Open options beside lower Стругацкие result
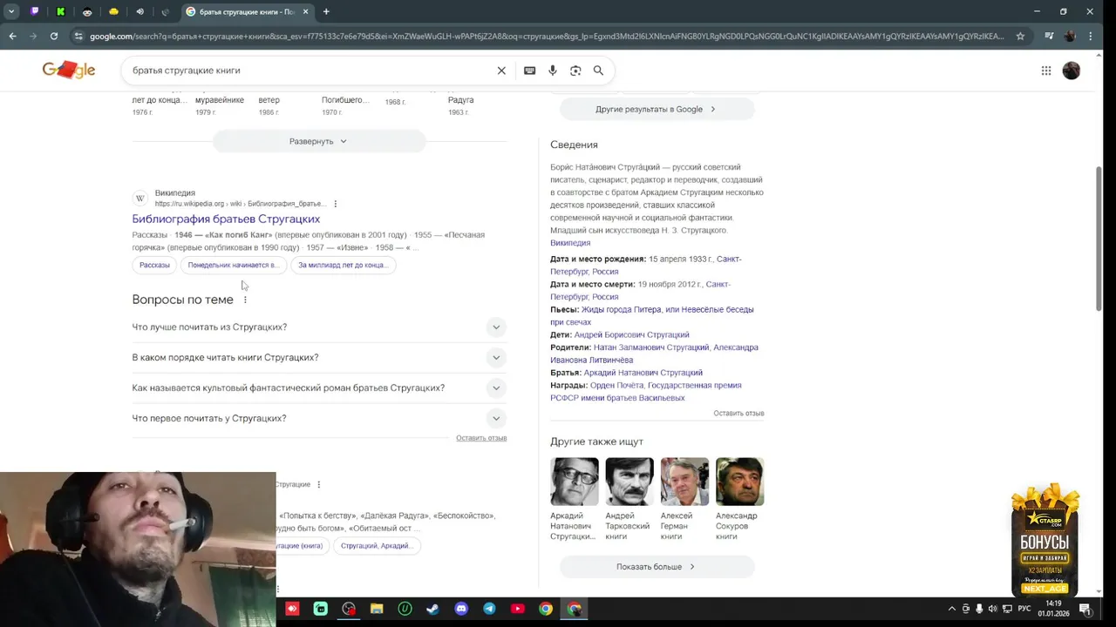Image resolution: width=1116 pixels, height=627 pixels. click(318, 484)
